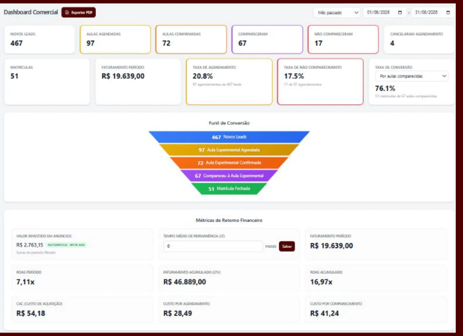Click the Métricas de Retorno Financeiro heading
463x336 pixels.
(229, 220)
